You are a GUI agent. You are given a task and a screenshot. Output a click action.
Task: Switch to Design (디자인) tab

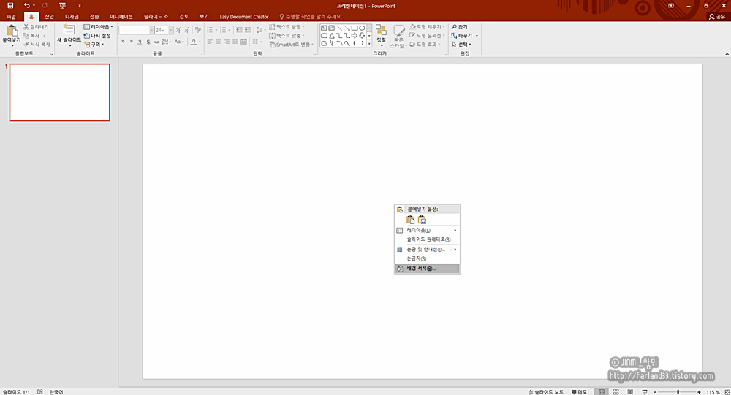72,16
